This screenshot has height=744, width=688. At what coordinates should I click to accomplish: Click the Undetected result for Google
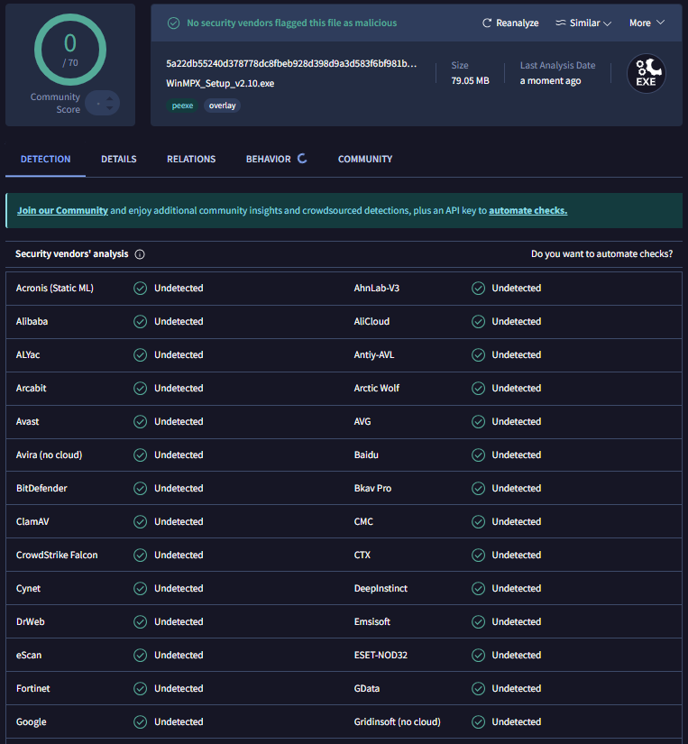click(x=179, y=721)
